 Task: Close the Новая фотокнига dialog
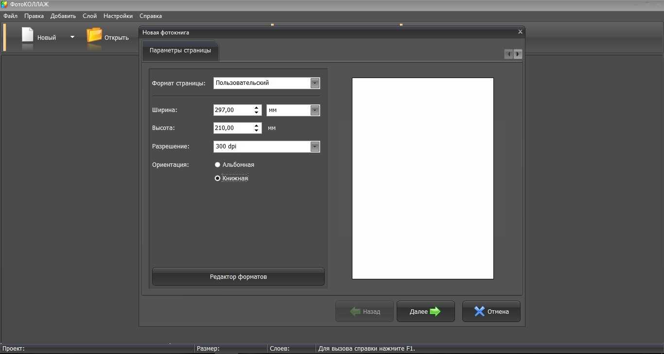pyautogui.click(x=520, y=32)
